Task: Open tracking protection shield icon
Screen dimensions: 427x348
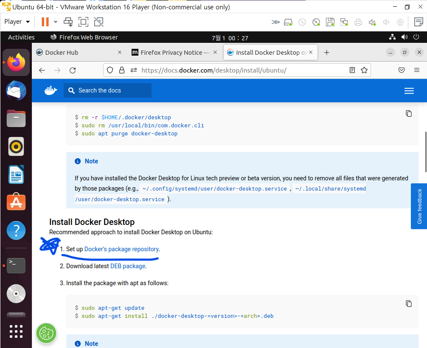Action: point(110,70)
